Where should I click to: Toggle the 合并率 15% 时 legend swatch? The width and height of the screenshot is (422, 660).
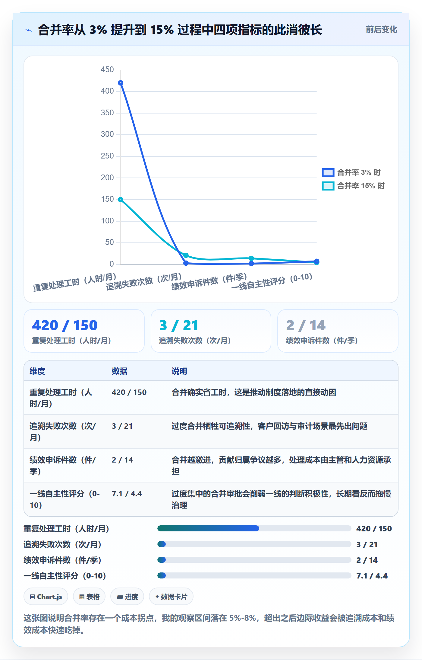328,186
